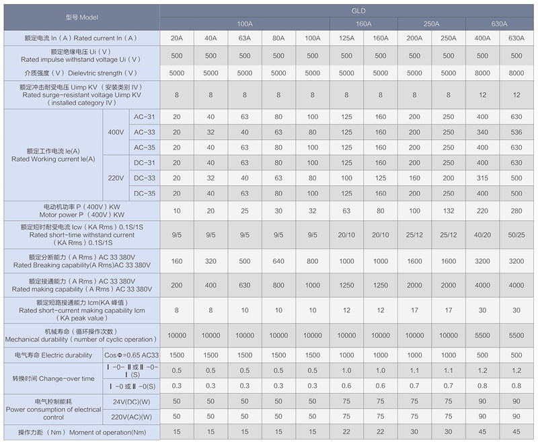This screenshot has width=538, height=443.
Task: Click the 100A group column header
Action: click(245, 24)
